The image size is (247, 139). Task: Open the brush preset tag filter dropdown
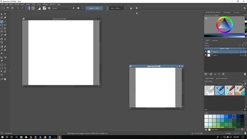tap(220, 84)
